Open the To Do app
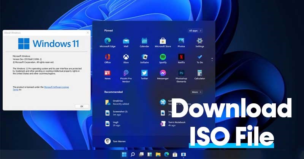Screen dimensions: 304x159 coord(200,59)
